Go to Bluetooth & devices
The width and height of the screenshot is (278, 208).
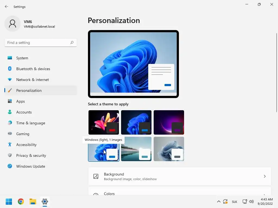(41, 69)
